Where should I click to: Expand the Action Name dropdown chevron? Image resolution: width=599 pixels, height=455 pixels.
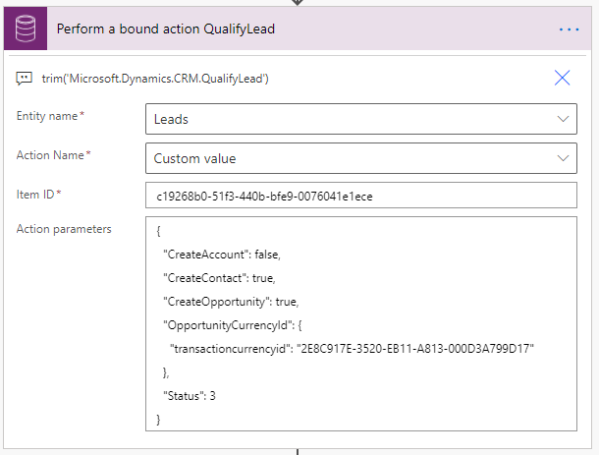[x=564, y=157]
